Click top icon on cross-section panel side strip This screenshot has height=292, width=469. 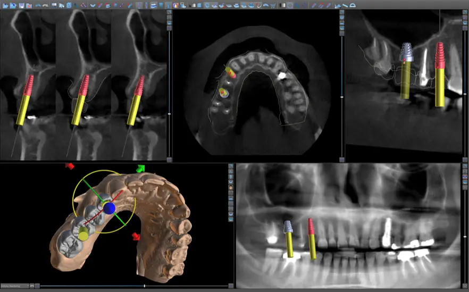pyautogui.click(x=169, y=12)
